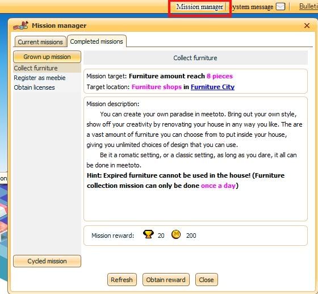Viewport: 318px width, 294px height.
Task: Click the Collect furniture header bar
Action: 195,58
